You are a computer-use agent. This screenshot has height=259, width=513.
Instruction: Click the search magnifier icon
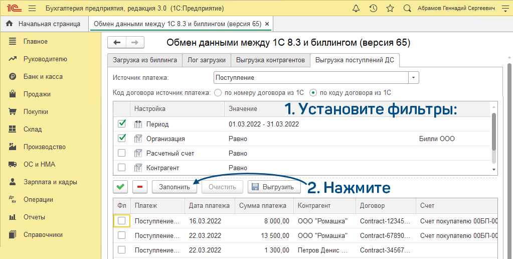tap(407, 8)
